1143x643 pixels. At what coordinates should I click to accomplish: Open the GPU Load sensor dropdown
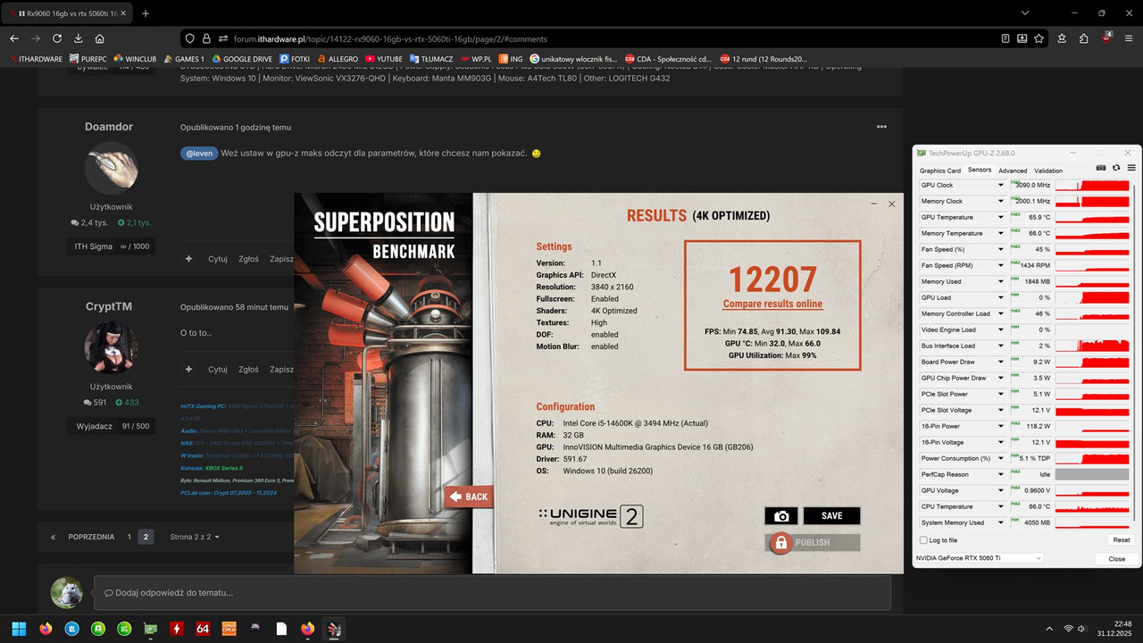(x=999, y=297)
